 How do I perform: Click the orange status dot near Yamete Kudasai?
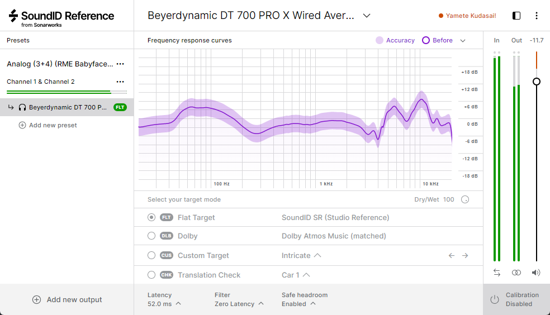[441, 16]
